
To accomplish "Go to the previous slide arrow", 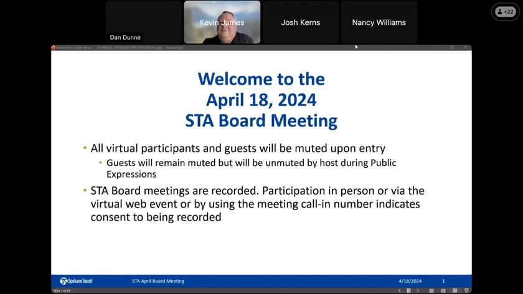I will point(400,291).
